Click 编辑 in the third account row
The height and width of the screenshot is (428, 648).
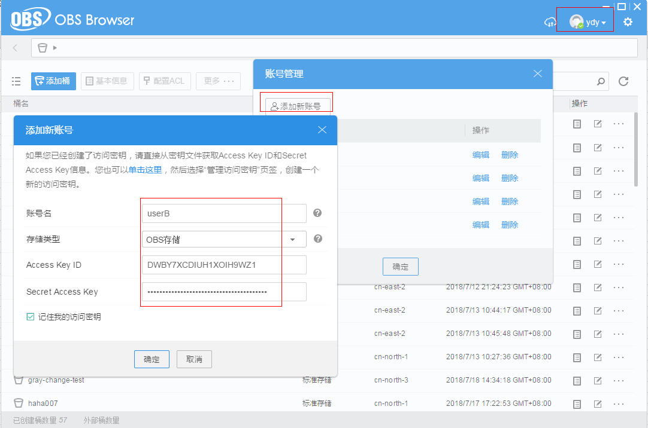[481, 201]
